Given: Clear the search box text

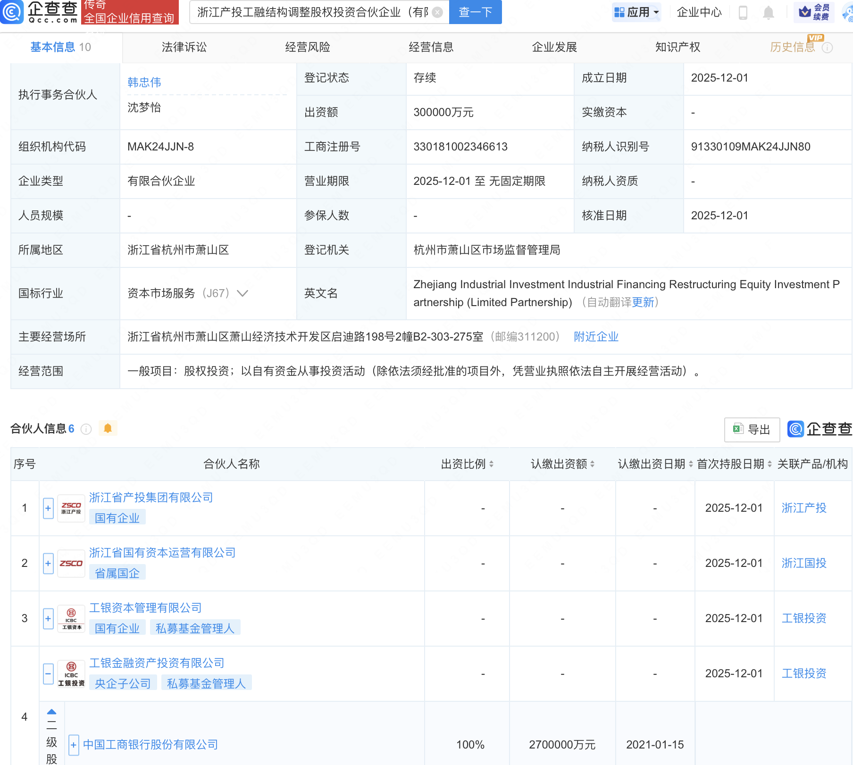Looking at the screenshot, I should 437,12.
